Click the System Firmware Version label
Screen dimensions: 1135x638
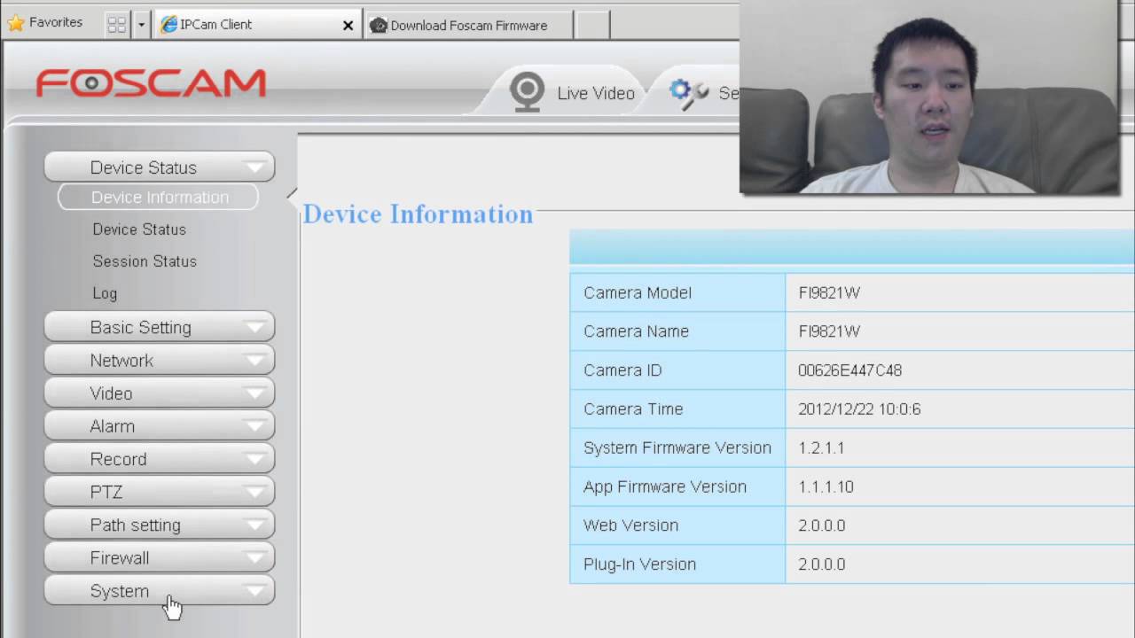[x=677, y=448]
